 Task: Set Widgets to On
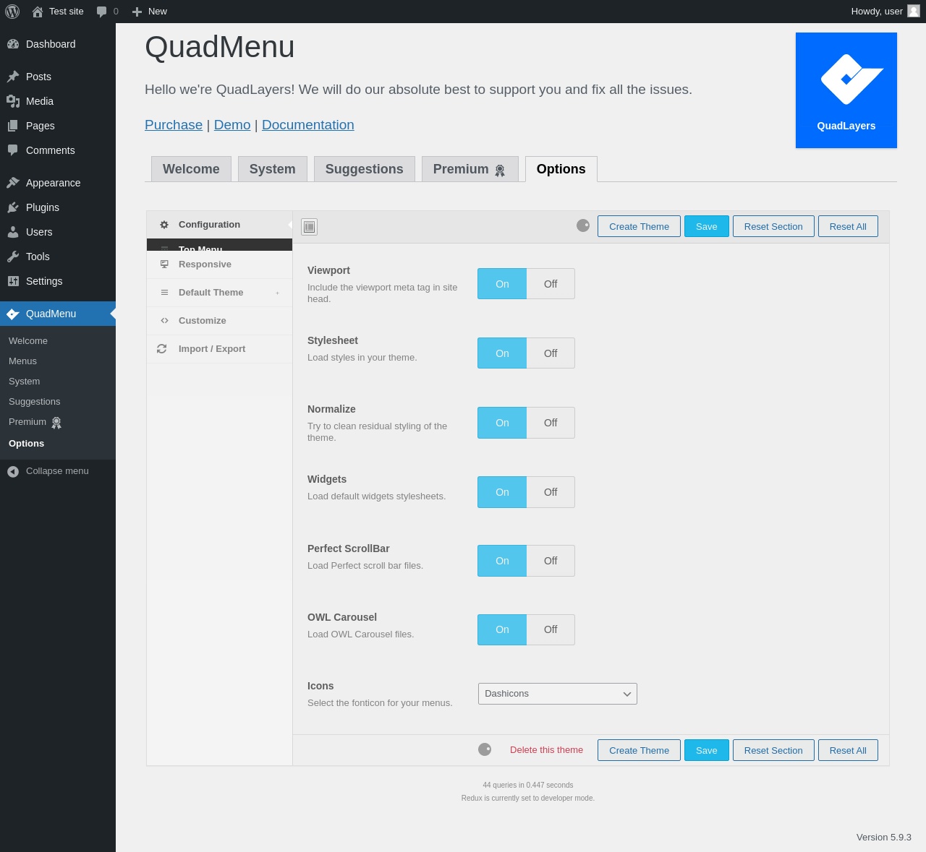click(502, 492)
